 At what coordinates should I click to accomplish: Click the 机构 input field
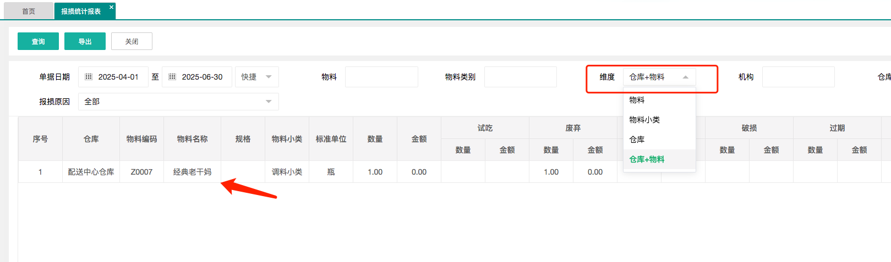click(798, 77)
